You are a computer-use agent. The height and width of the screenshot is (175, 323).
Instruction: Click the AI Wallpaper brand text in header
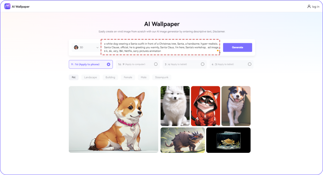pyautogui.click(x=21, y=6)
